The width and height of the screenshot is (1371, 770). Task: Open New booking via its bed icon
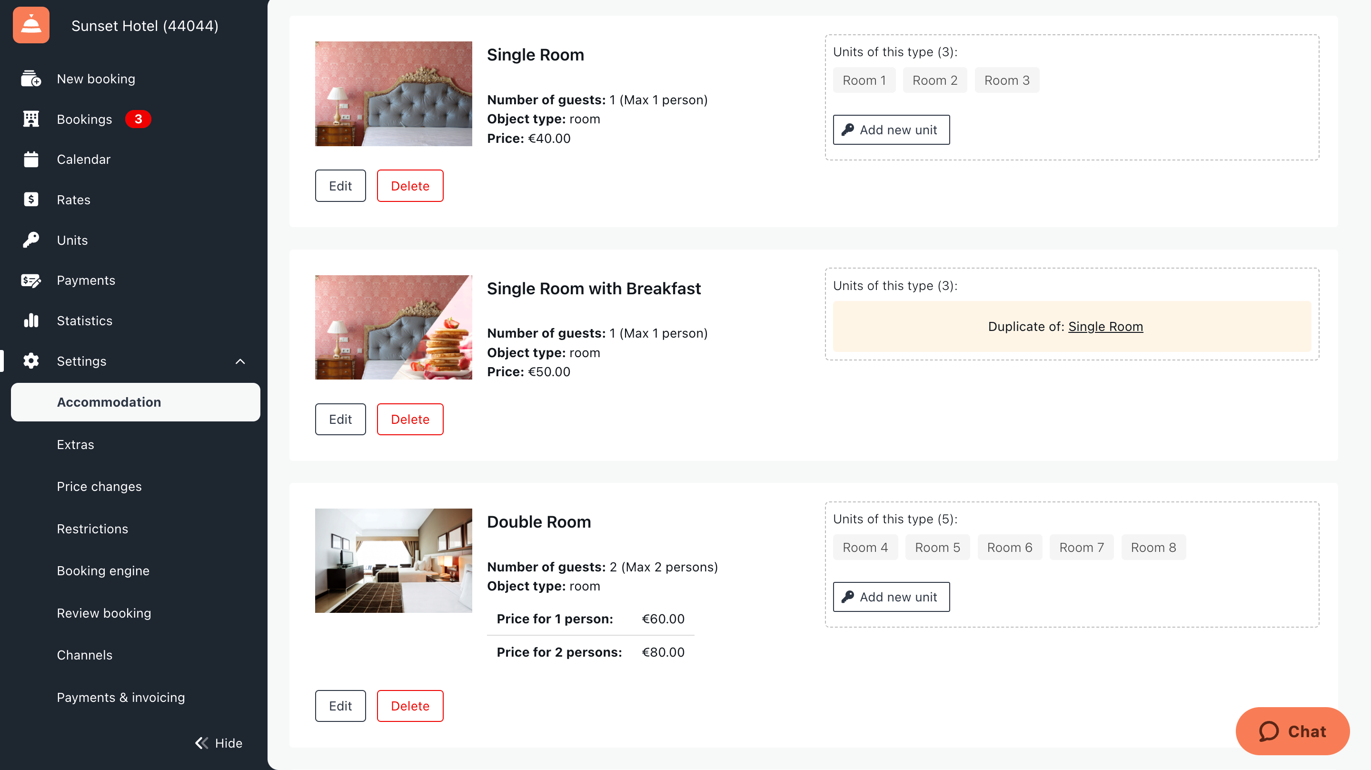pos(31,79)
